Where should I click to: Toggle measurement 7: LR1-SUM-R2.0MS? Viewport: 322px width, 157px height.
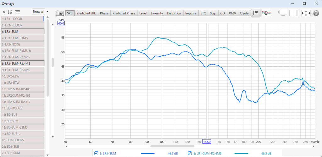[23, 57]
